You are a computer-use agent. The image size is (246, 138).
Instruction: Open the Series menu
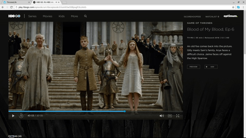[32, 16]
